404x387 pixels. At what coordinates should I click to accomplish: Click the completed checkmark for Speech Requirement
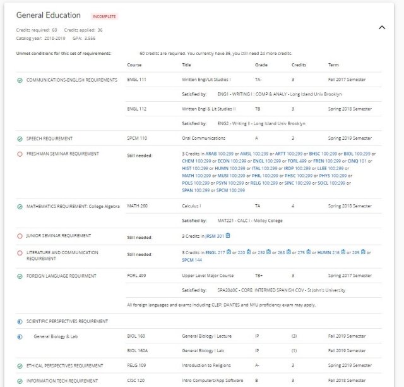coord(20,138)
